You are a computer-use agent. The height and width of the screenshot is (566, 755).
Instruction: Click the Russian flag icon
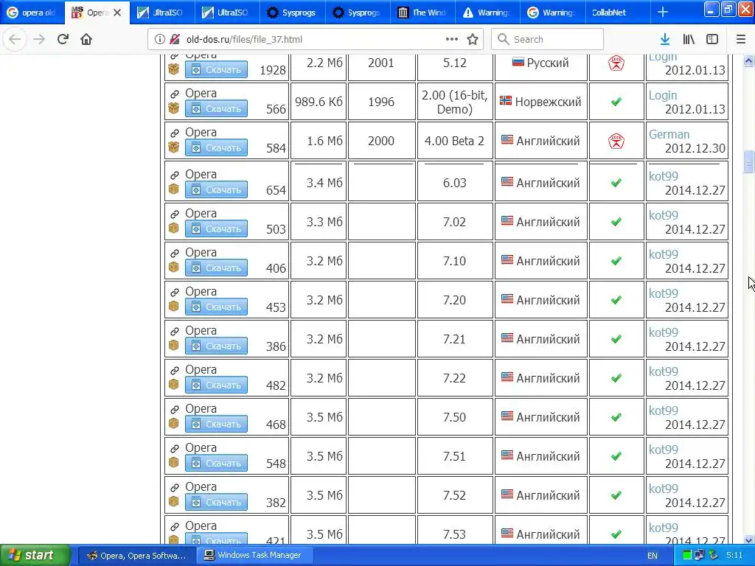[518, 62]
